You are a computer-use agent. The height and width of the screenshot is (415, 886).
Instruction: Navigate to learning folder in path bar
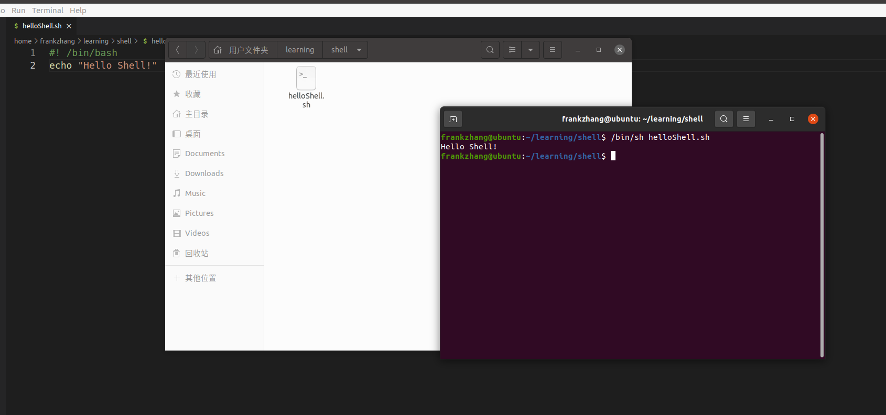coord(300,50)
